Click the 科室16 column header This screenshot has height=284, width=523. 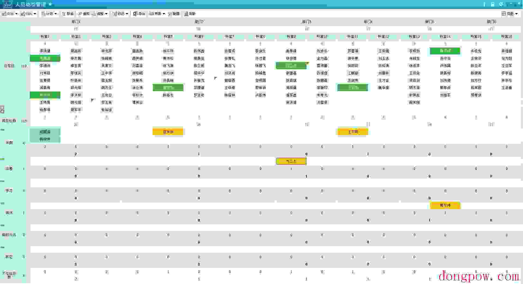(507, 36)
